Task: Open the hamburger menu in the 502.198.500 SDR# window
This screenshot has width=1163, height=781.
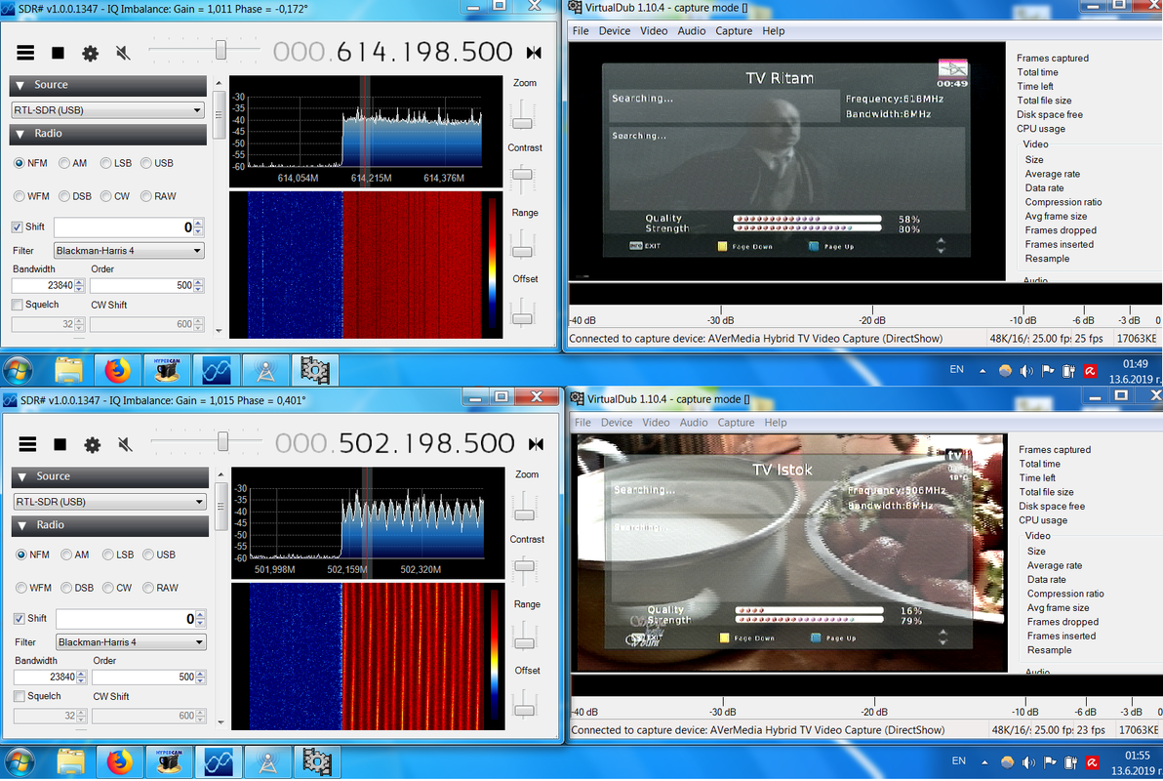Action: click(28, 444)
